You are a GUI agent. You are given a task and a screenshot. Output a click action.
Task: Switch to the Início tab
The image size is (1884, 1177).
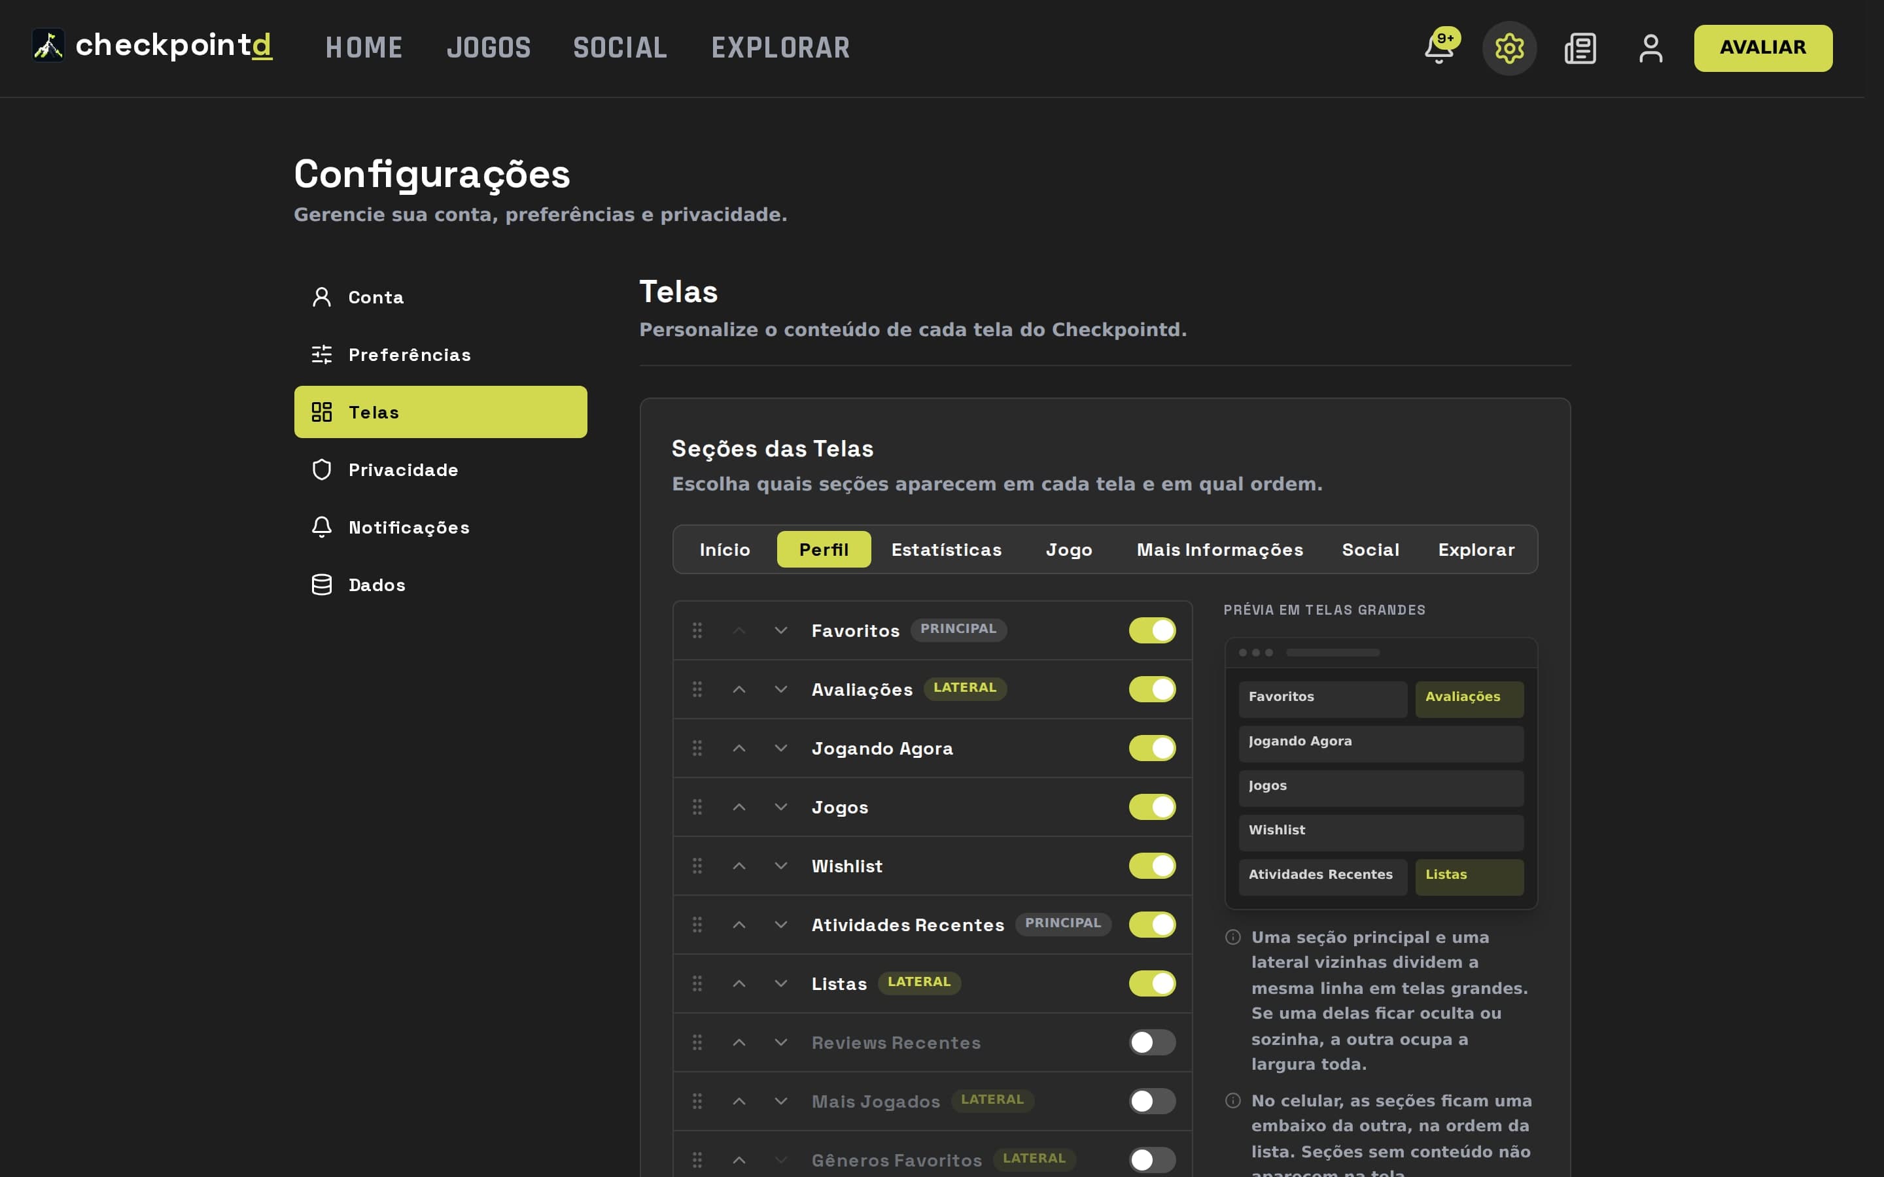[x=725, y=549]
